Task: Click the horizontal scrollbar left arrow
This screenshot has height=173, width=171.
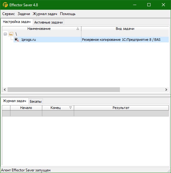Action: pyautogui.click(x=5, y=89)
